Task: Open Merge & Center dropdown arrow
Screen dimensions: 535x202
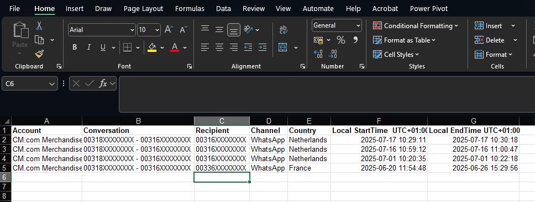Action: [x=296, y=47]
